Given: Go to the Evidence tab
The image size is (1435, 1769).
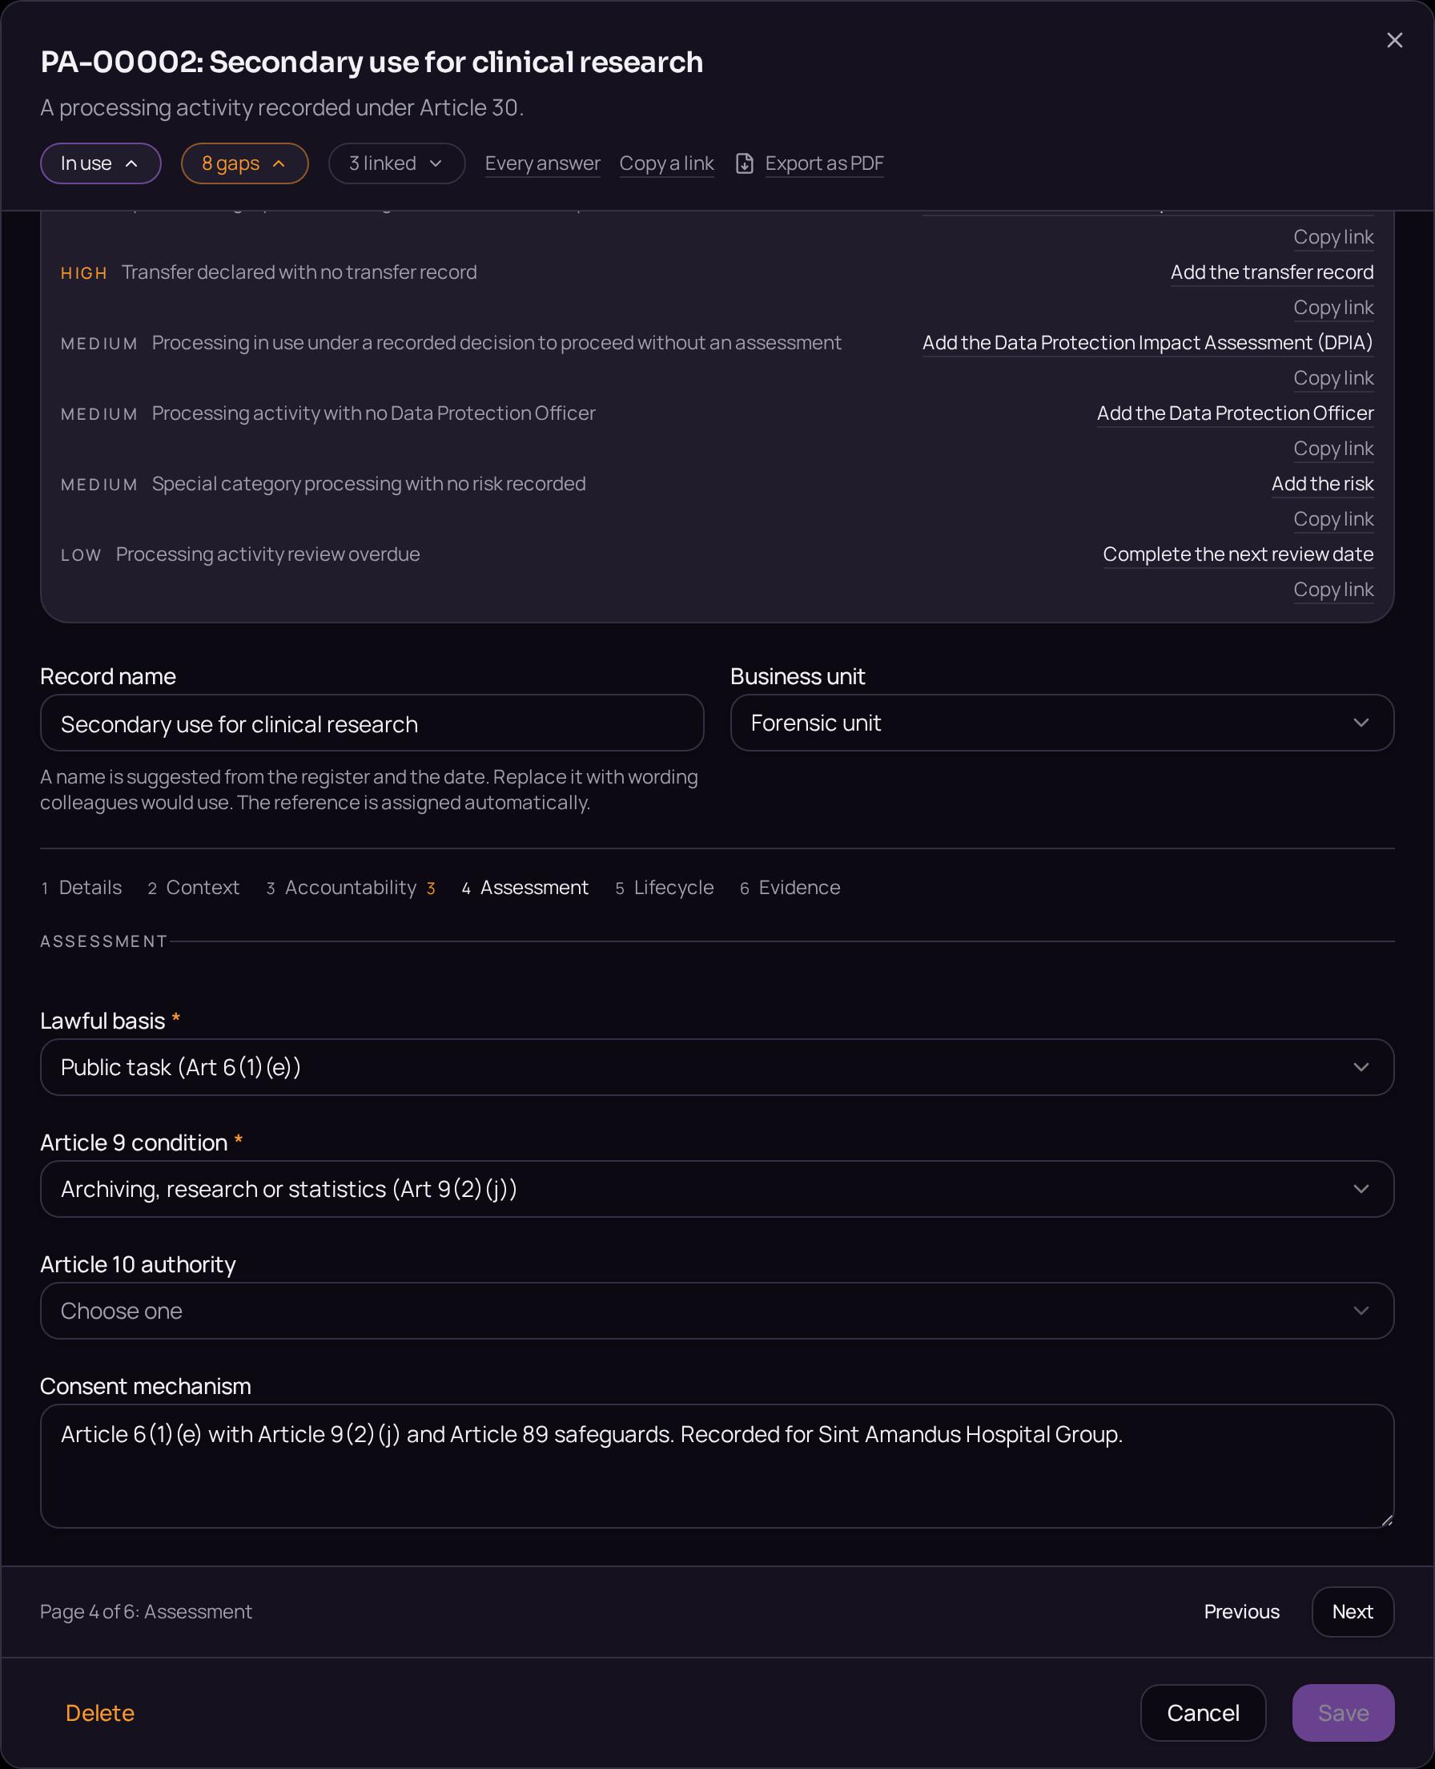Looking at the screenshot, I should pyautogui.click(x=790, y=888).
